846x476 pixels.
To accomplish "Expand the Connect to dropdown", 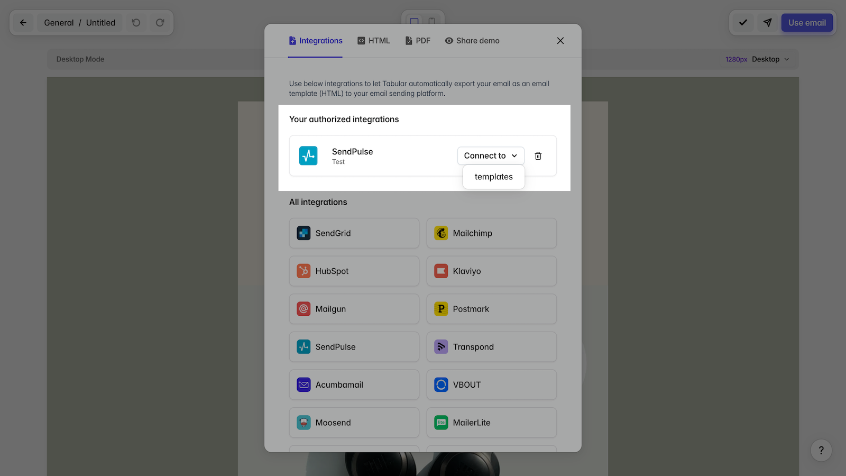I will 490,156.
